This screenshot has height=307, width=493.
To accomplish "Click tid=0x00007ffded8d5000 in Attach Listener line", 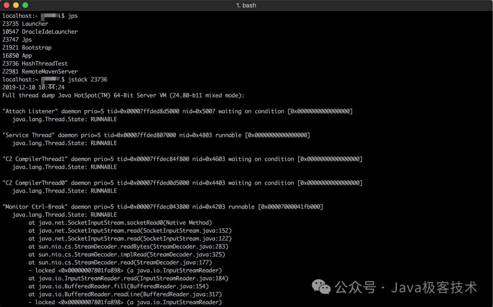I will 143,111.
